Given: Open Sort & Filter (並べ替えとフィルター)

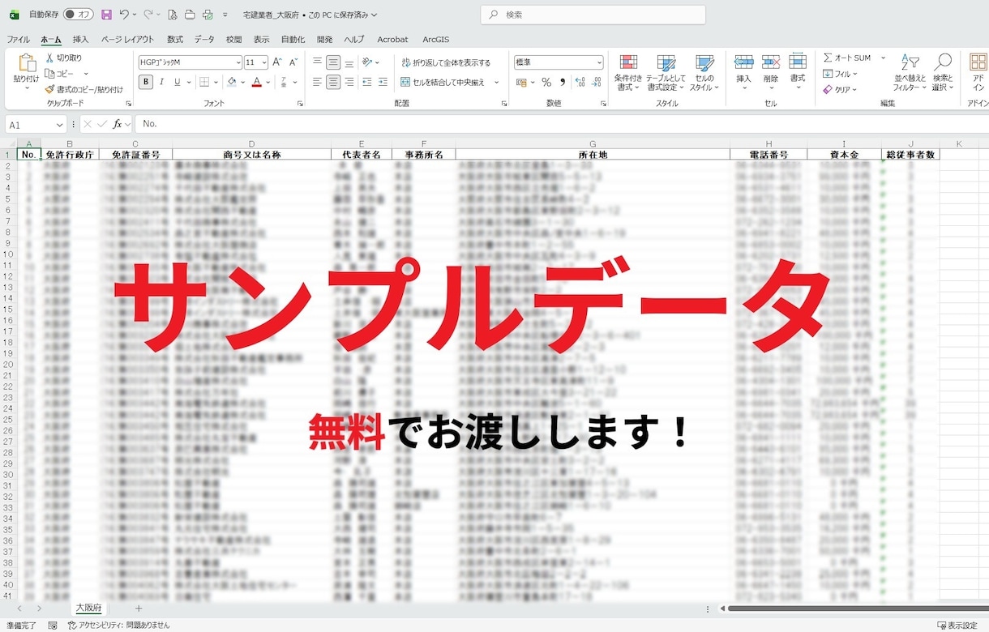Looking at the screenshot, I should 910,72.
